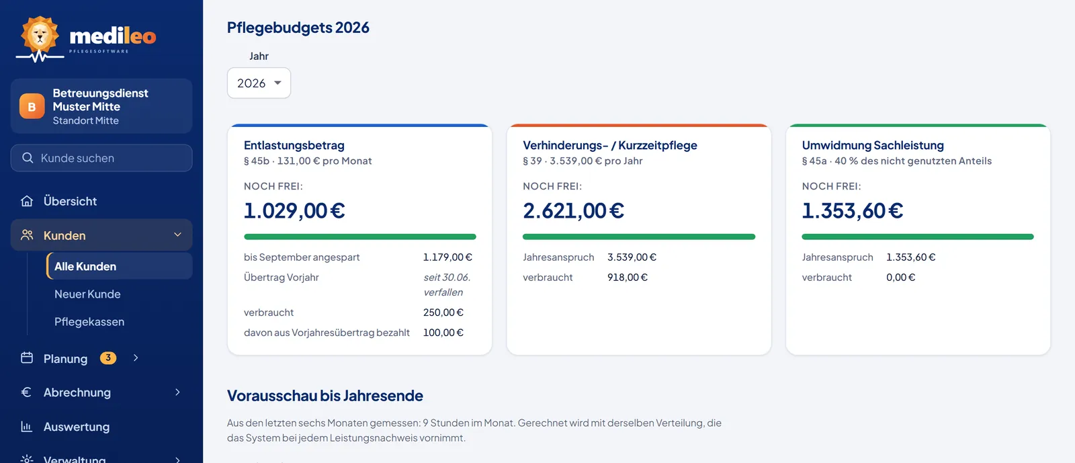Click the 3.539,00 € Jahresanspruch value
Screen dimensions: 1075x463
point(632,257)
